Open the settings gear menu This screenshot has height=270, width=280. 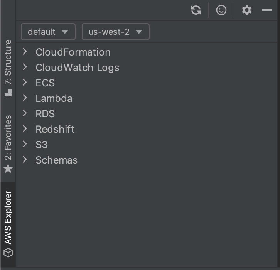click(x=247, y=10)
